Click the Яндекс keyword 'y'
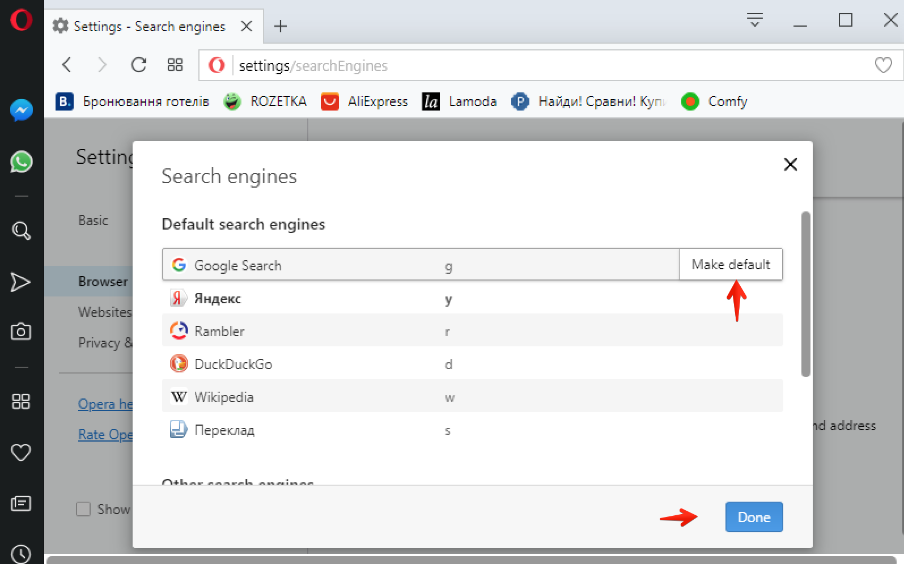This screenshot has width=904, height=564. [448, 299]
